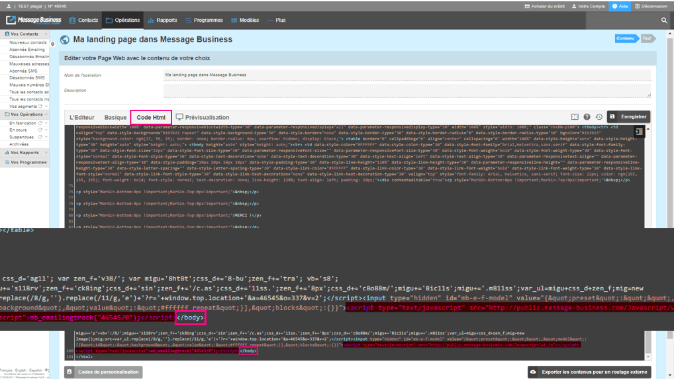The height and width of the screenshot is (381, 674).
Task: Collapse the Vos Opérations sidebar section
Action: 46,114
